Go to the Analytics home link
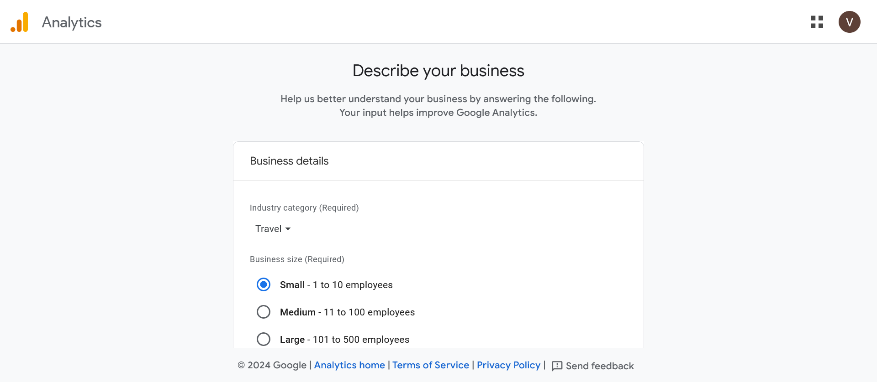This screenshot has height=382, width=877. (x=349, y=365)
